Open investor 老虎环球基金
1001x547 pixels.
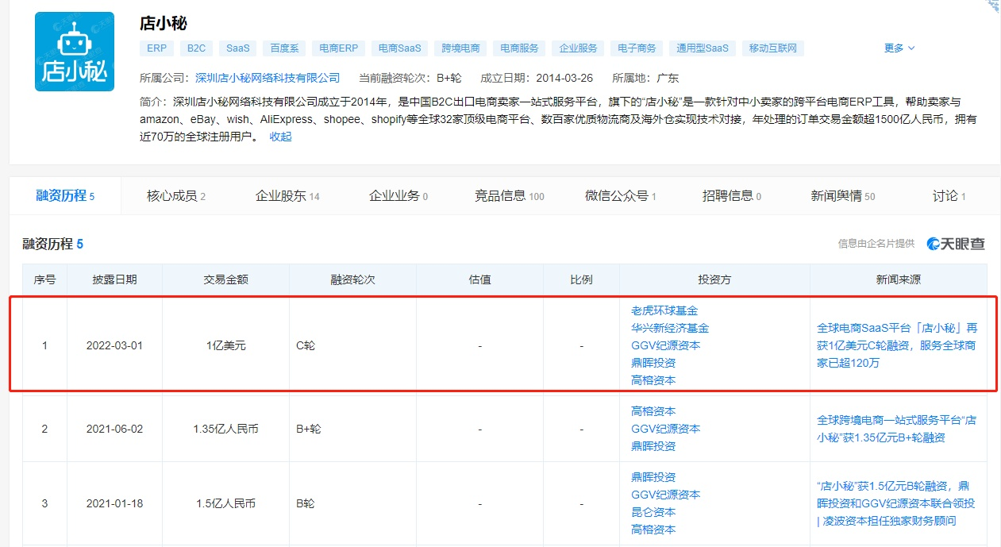pos(664,310)
